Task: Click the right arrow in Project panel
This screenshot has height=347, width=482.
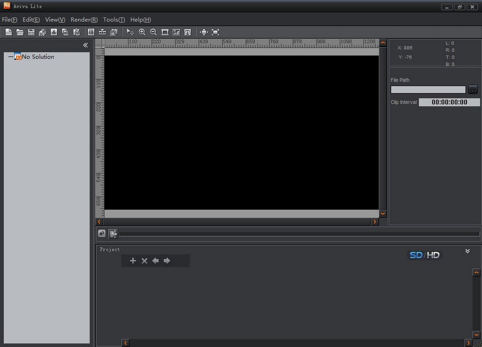Action: pyautogui.click(x=167, y=260)
